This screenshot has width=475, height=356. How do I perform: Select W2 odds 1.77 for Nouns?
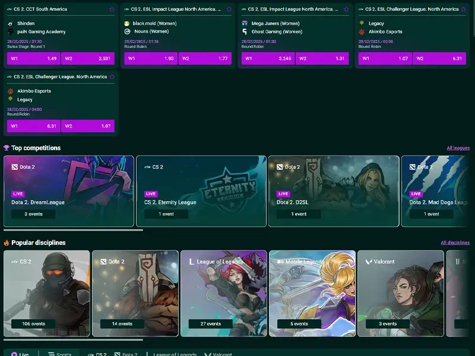(205, 58)
